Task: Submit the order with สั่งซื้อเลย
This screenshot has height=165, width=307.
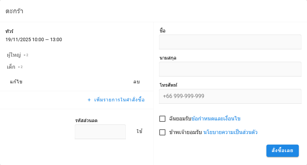Action: pos(282,151)
